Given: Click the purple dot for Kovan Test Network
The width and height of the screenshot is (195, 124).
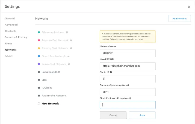Looking at the screenshot, I should (x=39, y=64).
